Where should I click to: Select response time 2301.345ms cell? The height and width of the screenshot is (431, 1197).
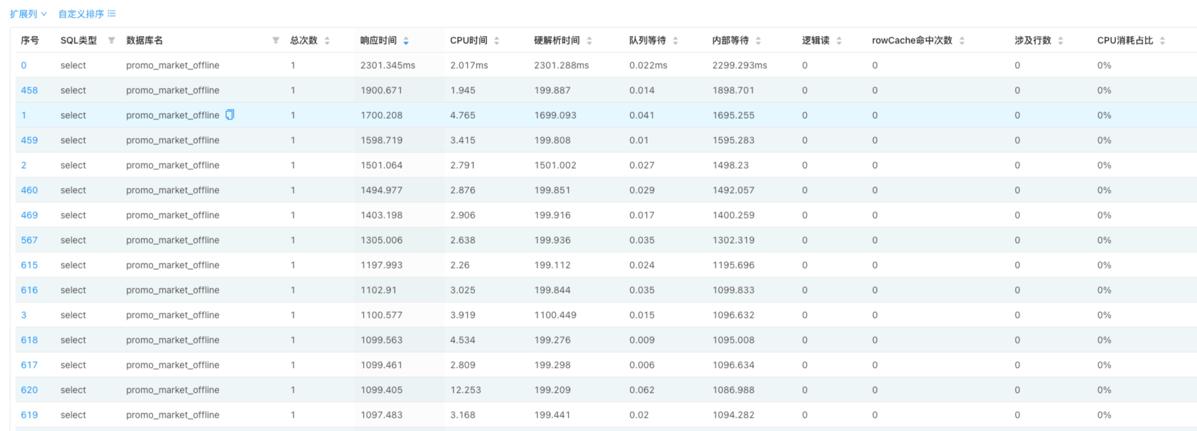pos(387,65)
